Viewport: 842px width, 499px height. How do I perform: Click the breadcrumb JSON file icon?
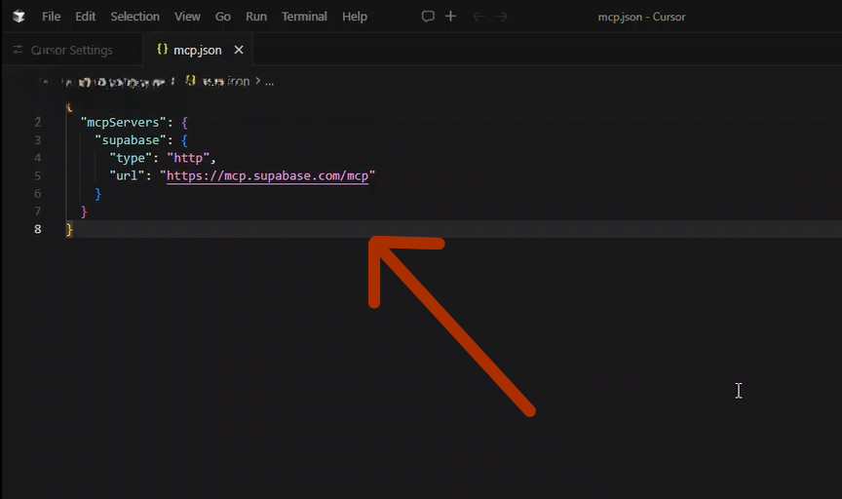pos(190,81)
